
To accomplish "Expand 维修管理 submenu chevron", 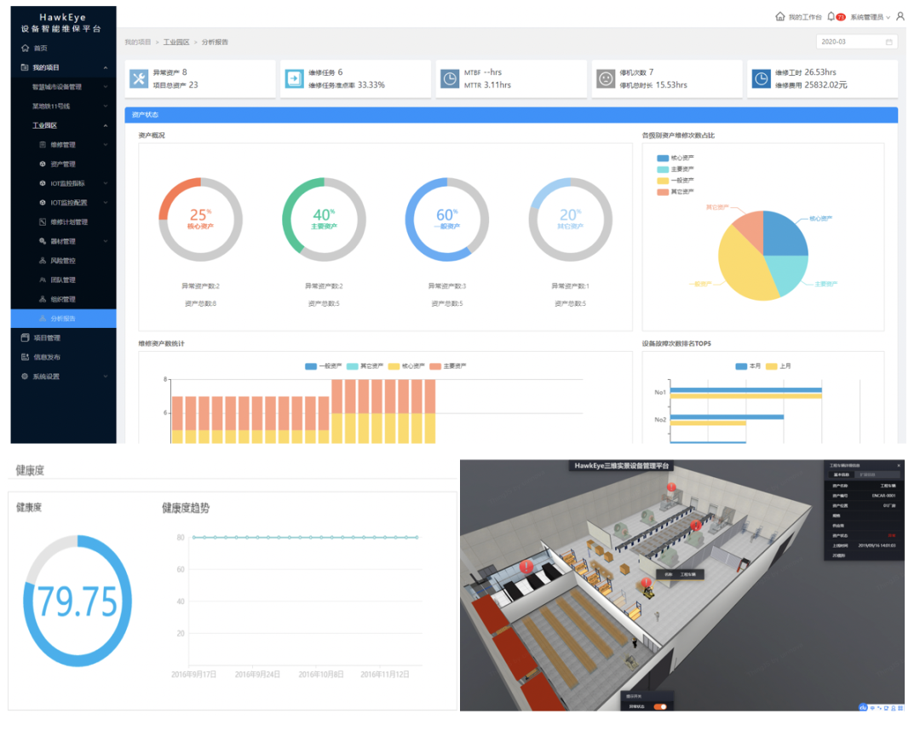I will click(106, 144).
